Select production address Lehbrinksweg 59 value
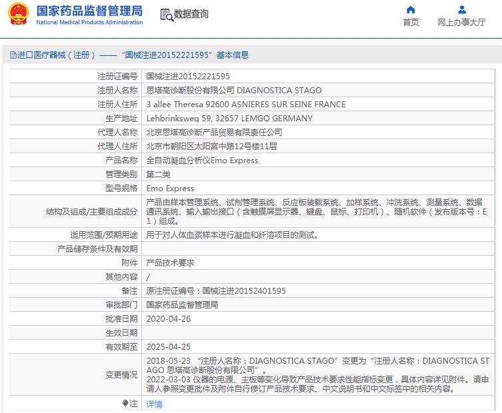The width and height of the screenshot is (502, 413). 229,119
